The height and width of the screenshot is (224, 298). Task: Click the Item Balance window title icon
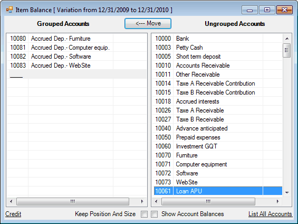coord(9,10)
